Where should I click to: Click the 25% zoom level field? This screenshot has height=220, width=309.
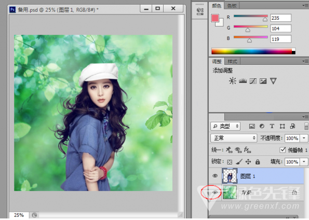(x=19, y=215)
